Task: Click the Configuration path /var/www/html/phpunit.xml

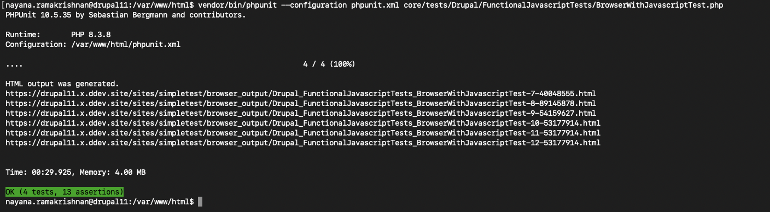Action: tap(126, 44)
